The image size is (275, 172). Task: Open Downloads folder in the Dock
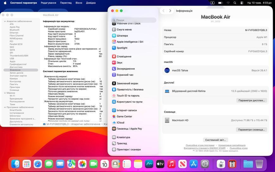(248, 164)
